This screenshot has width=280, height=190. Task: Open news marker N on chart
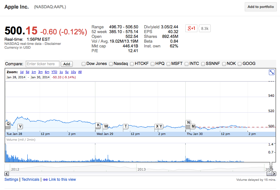(x=188, y=123)
